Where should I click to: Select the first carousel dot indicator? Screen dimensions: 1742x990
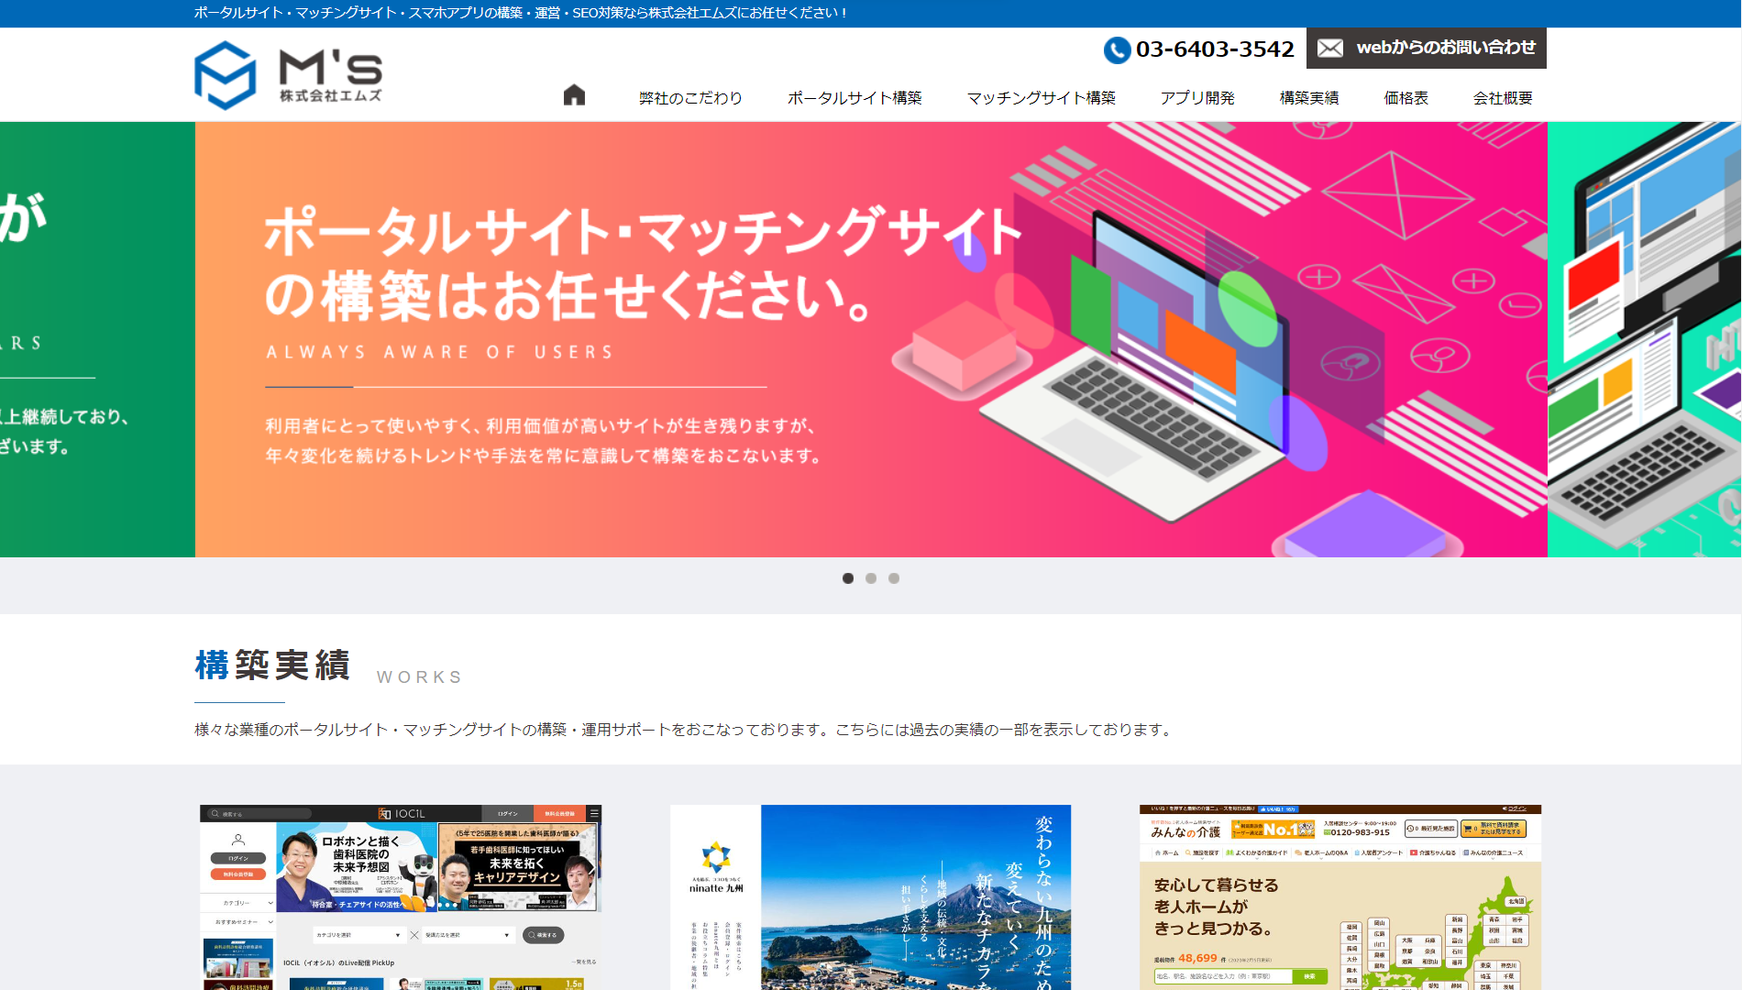(x=848, y=578)
